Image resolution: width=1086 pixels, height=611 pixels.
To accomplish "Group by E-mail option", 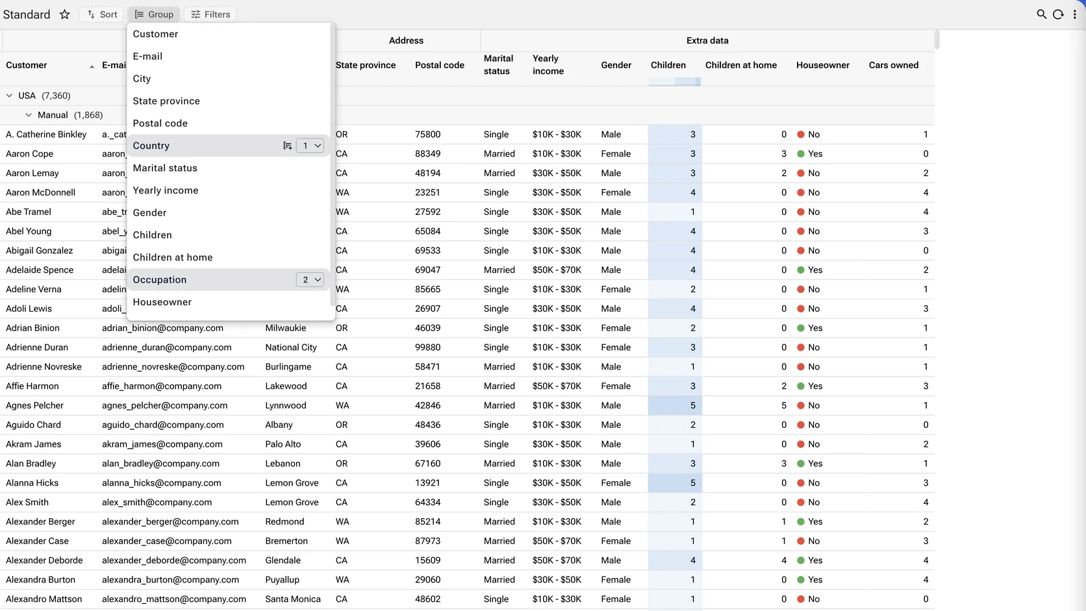I will point(229,56).
